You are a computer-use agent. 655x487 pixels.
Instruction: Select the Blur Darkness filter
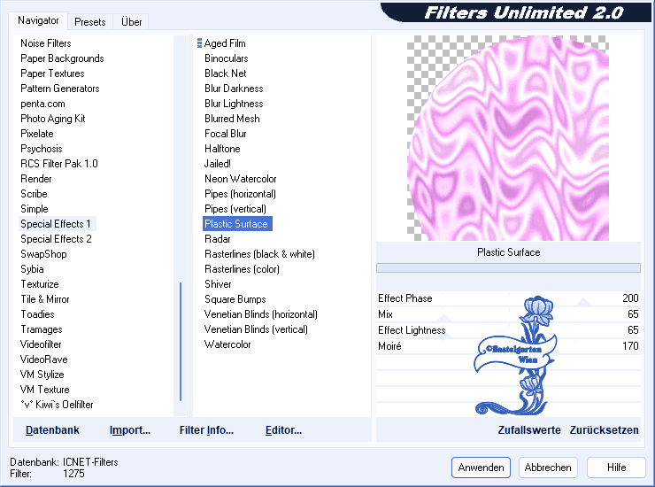pos(234,89)
